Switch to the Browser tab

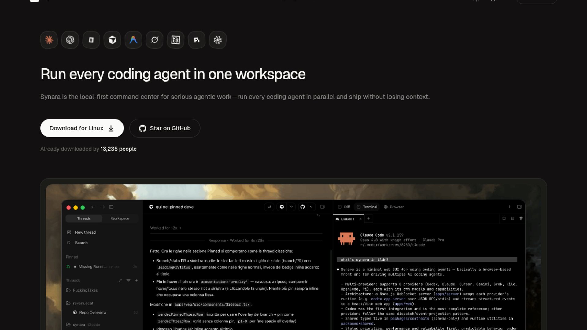pyautogui.click(x=394, y=207)
